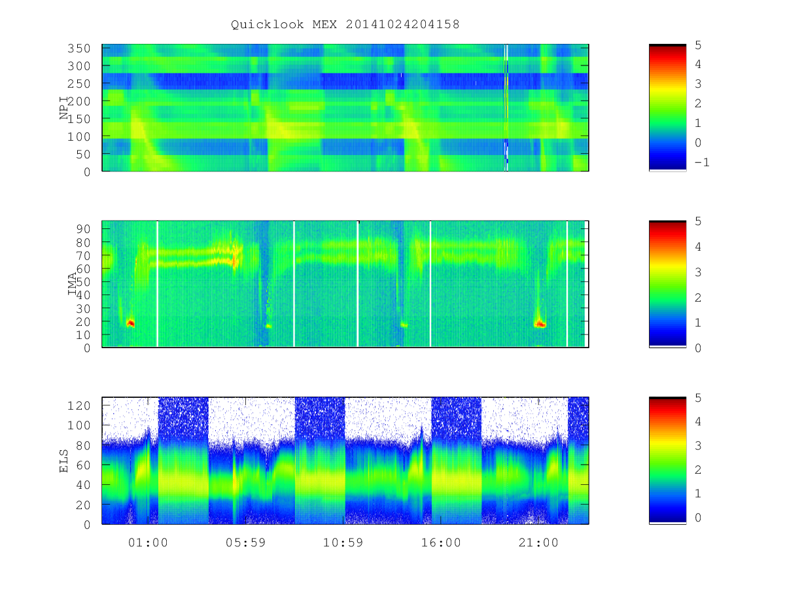Click the color bar beside the IMA panel

click(667, 284)
